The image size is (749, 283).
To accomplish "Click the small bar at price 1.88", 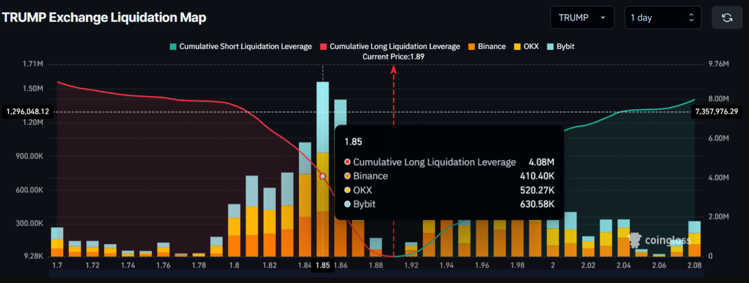I will tap(376, 247).
